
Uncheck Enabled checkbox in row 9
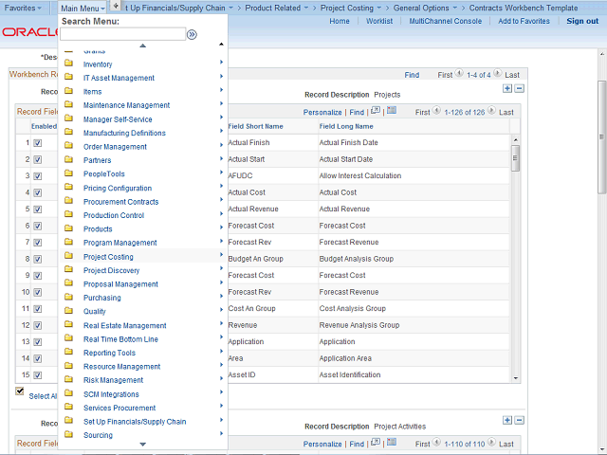click(38, 276)
